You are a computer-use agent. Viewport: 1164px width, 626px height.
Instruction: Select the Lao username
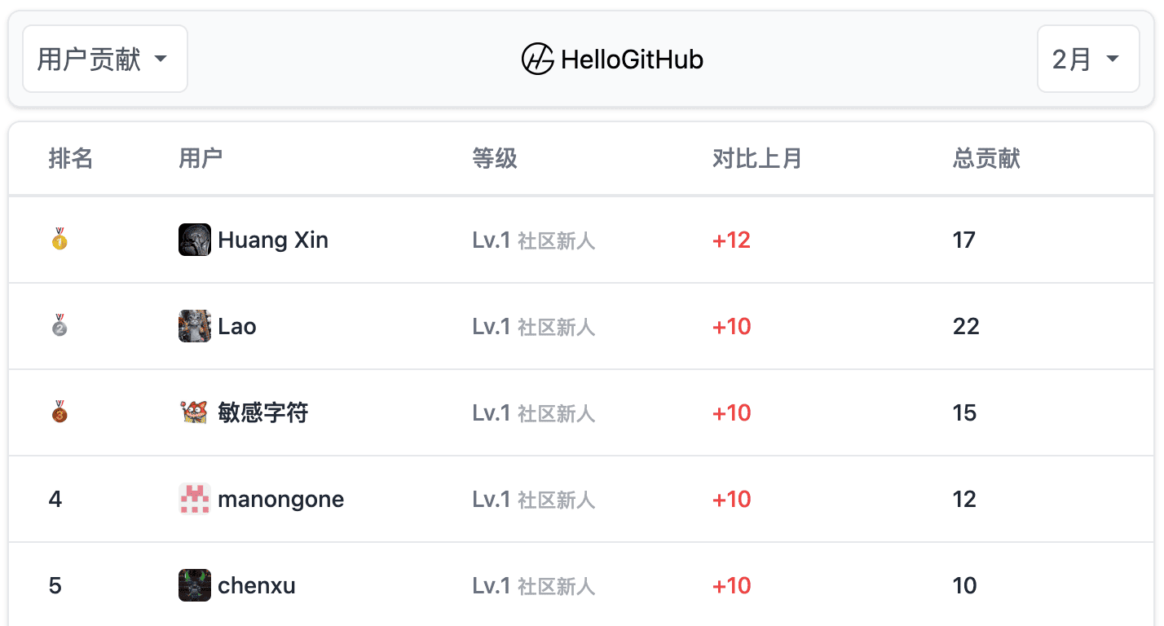coord(237,327)
